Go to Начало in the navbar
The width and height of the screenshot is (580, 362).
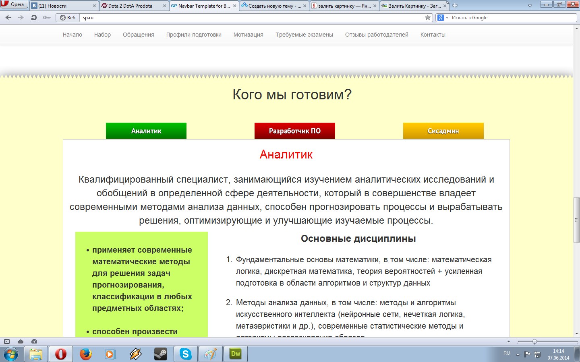(x=72, y=35)
